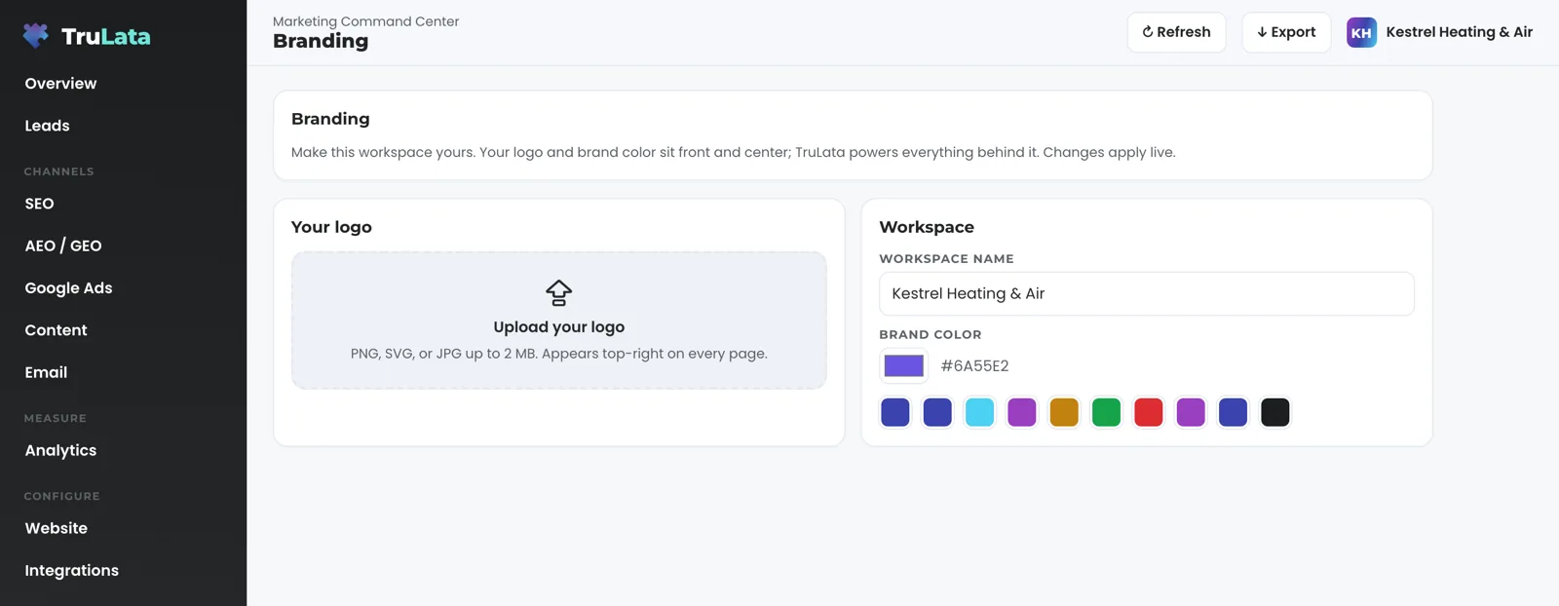Open Google Ads channel
The image size is (1559, 606).
(68, 288)
